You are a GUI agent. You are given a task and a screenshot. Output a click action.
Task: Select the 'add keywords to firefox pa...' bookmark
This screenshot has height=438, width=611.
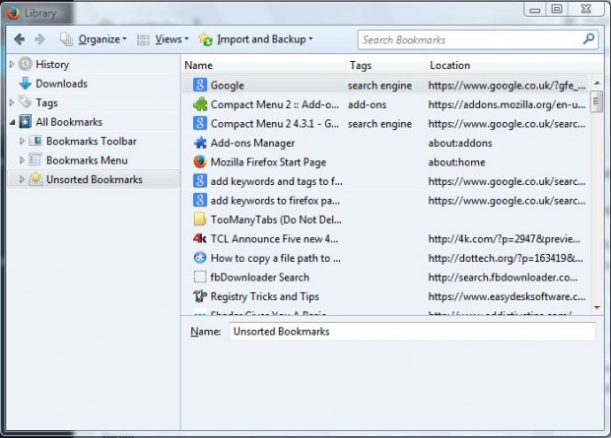point(275,200)
